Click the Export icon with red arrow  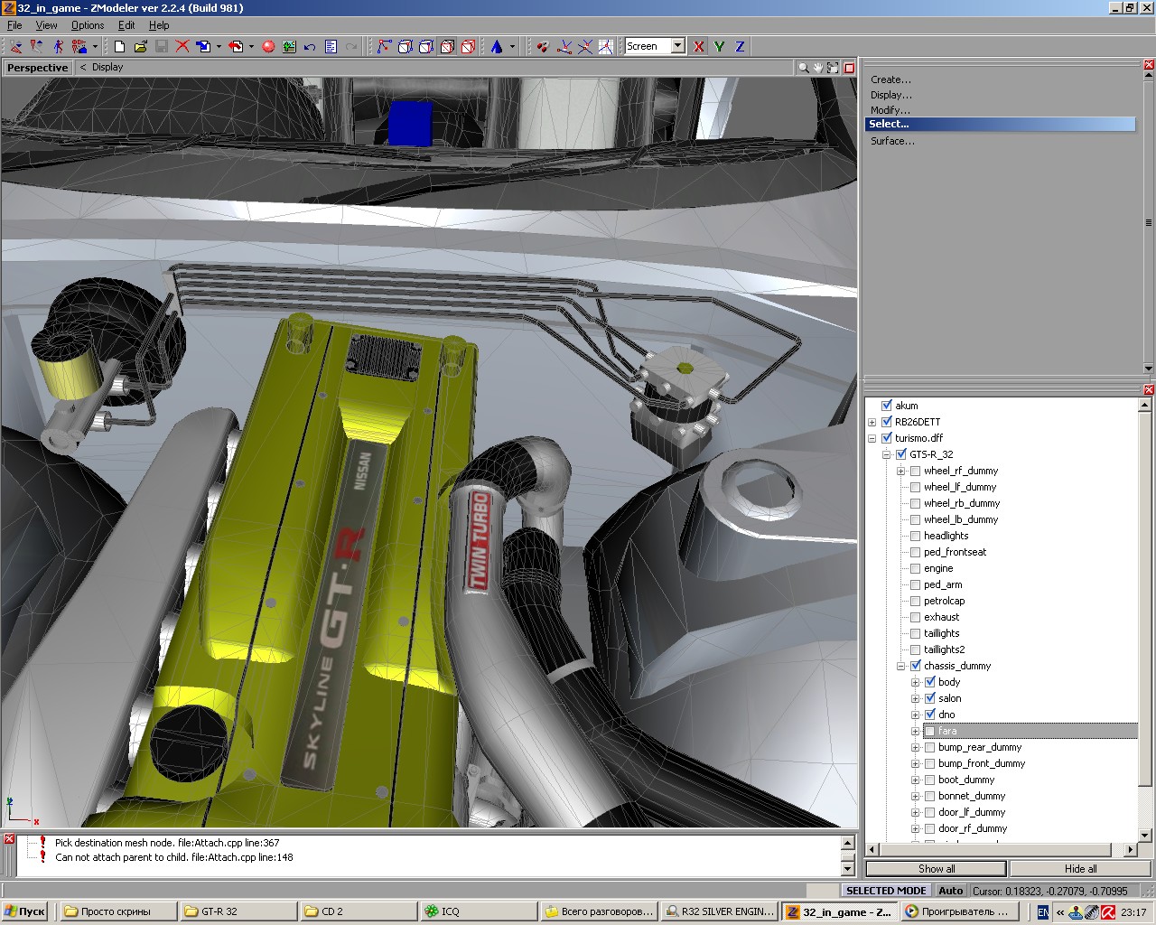[236, 46]
